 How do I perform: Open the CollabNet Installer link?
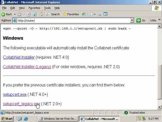tap(19, 57)
